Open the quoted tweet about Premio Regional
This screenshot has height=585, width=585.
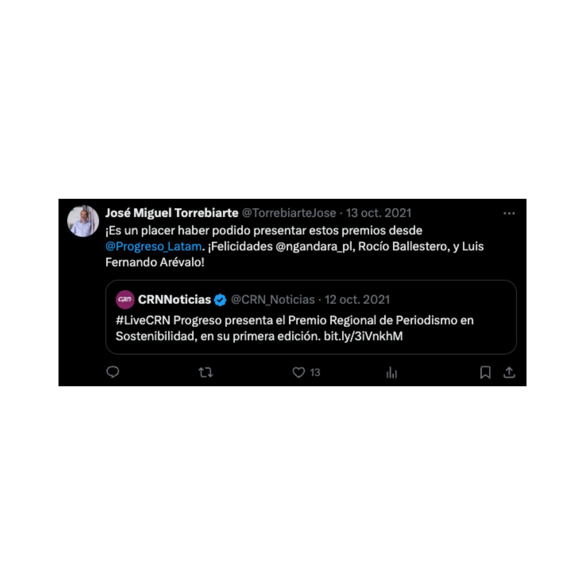tap(311, 317)
